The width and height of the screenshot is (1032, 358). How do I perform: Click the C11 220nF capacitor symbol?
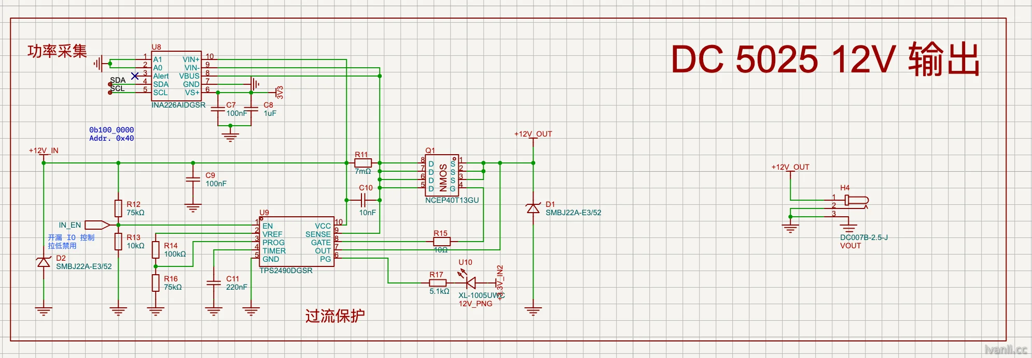[214, 283]
